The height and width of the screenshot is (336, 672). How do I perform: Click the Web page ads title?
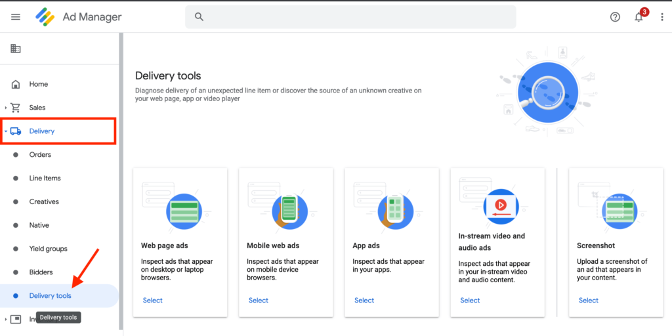[x=165, y=245]
